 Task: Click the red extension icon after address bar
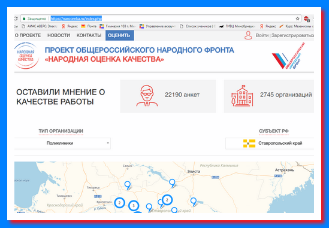307,19
